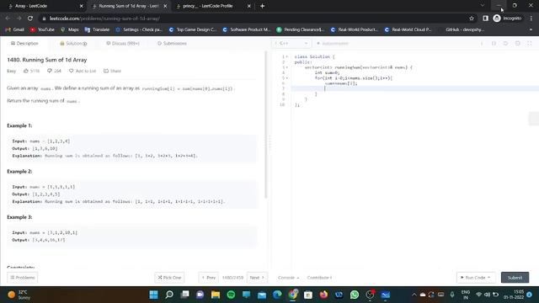Open the Windows Start menu
The width and height of the screenshot is (539, 303).
point(153,295)
